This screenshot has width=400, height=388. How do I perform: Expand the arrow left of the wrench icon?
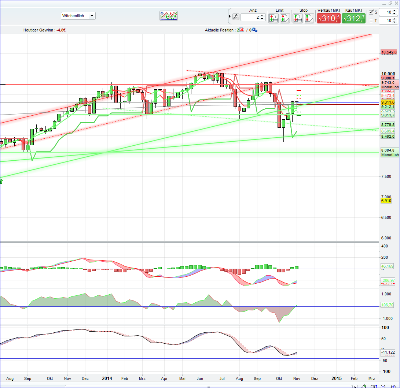point(229,16)
